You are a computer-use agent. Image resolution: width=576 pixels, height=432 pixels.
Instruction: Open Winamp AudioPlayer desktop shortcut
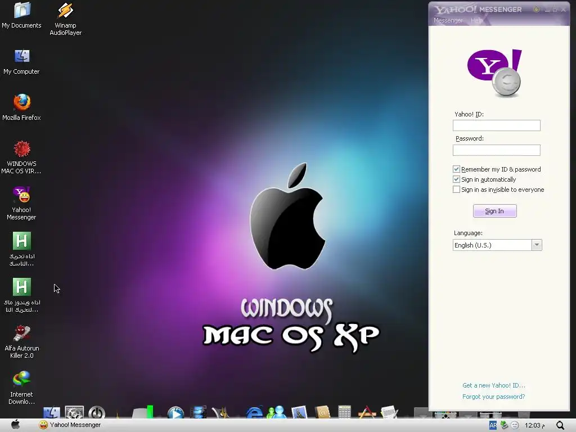click(65, 19)
